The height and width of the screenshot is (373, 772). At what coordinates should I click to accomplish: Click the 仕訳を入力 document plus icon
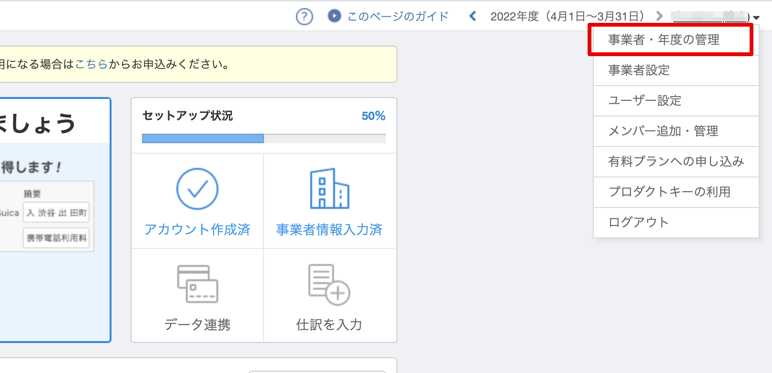(x=329, y=285)
